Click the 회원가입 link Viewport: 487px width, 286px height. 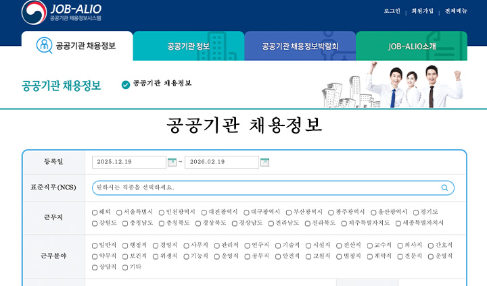point(422,11)
